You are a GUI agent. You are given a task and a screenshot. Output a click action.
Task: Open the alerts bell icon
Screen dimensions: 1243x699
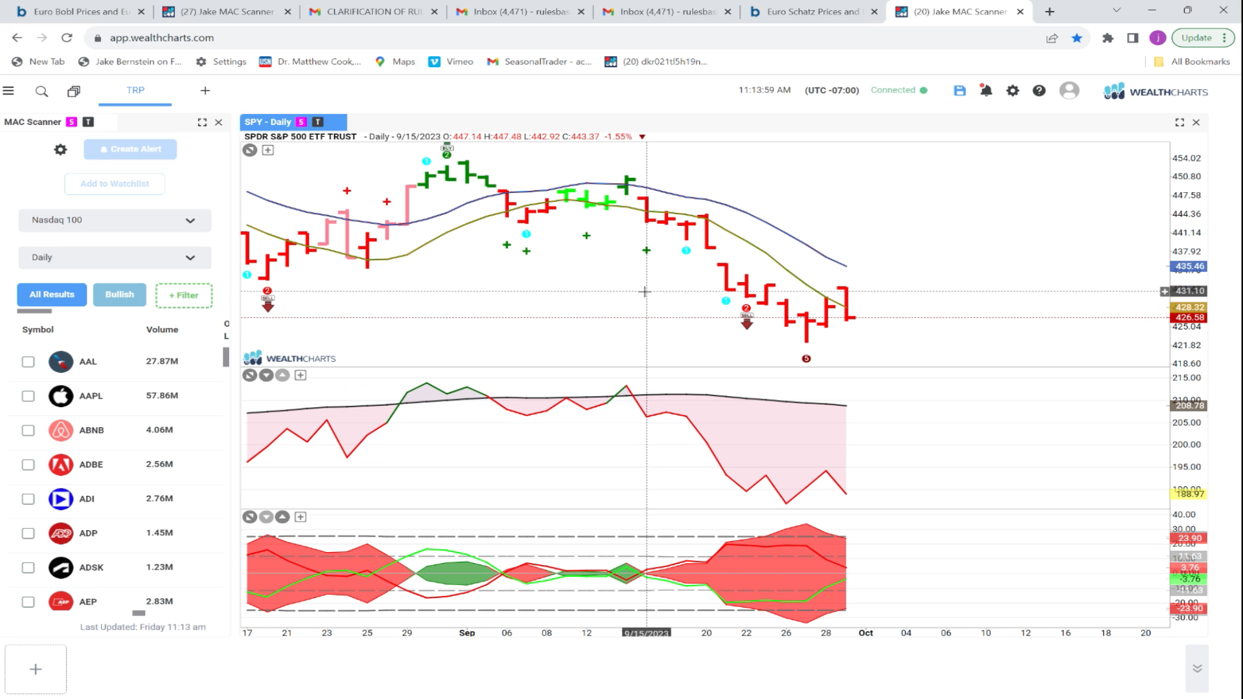[986, 91]
